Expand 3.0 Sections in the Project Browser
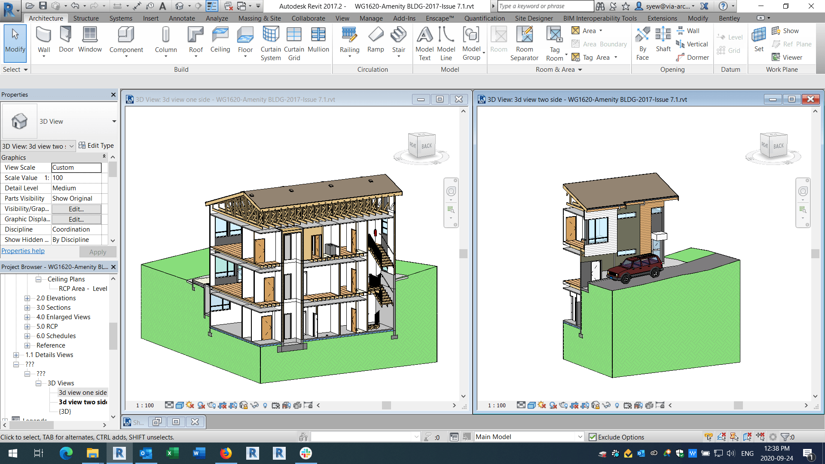The image size is (825, 464). pos(27,307)
